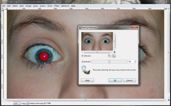The height and width of the screenshot is (106, 171).
Task: Increase the Threshold value with up arrow
Action: point(135,61)
